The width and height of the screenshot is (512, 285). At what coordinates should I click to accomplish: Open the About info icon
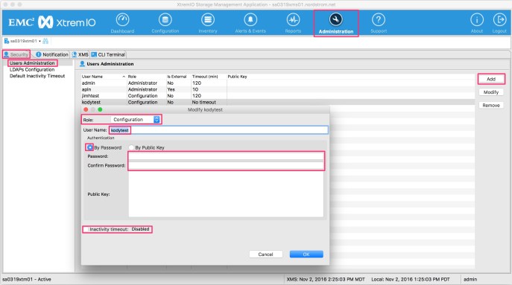(x=477, y=20)
